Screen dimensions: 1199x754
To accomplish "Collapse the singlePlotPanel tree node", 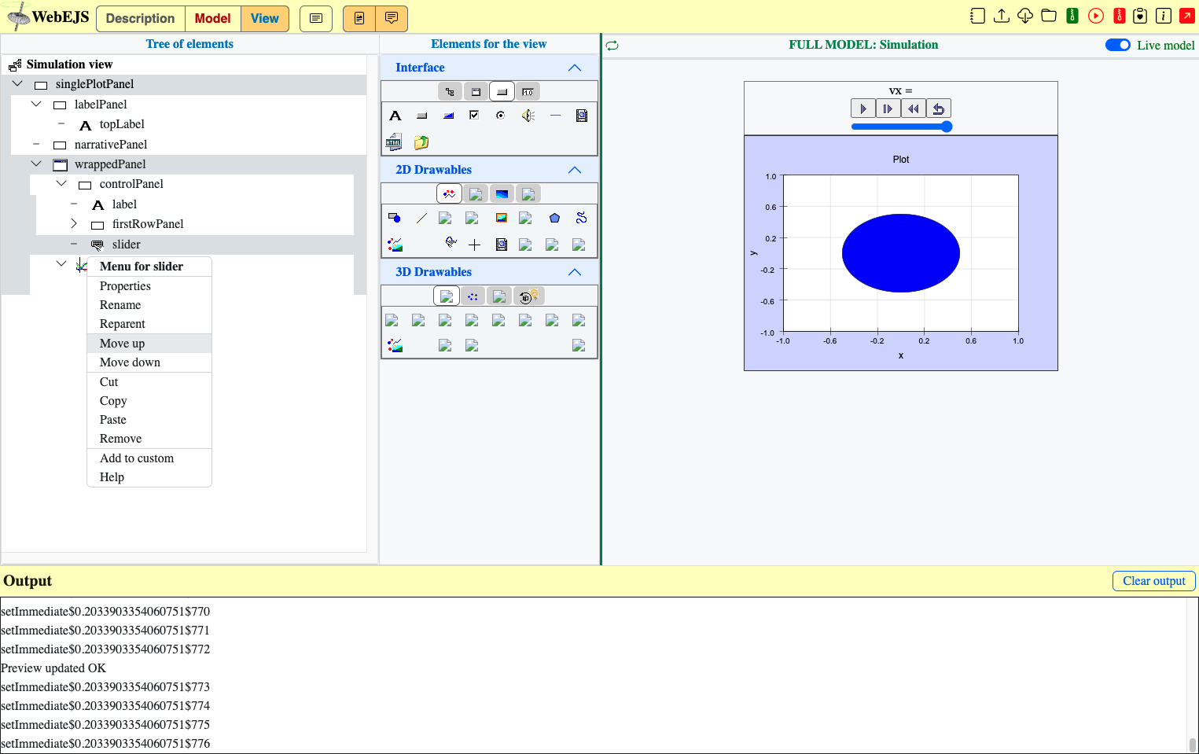I will click(x=17, y=83).
